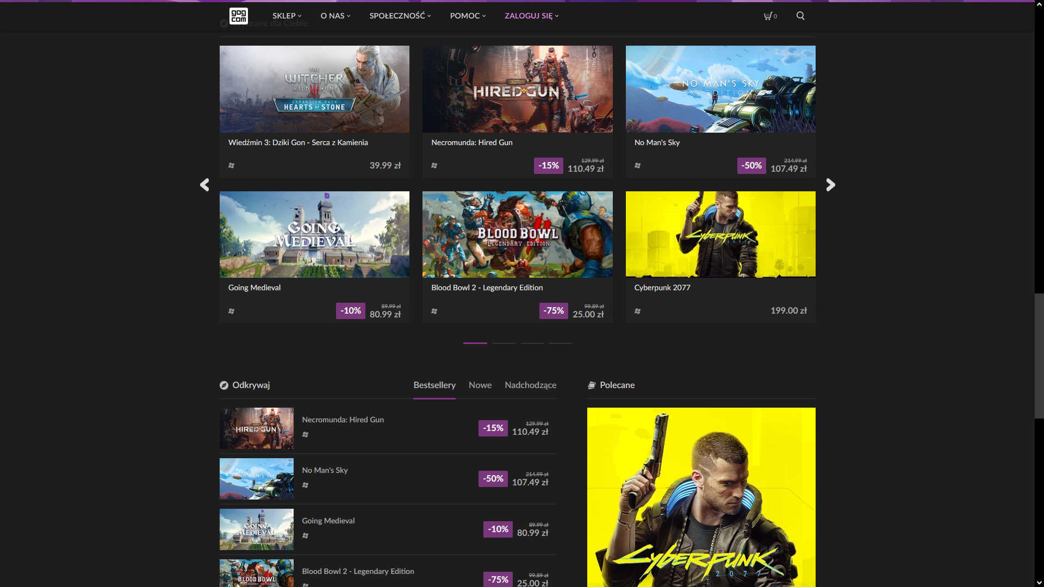Screen dimensions: 1044x587
Task: Open Necromunda: Hired Gun bestseller link
Action: pos(343,420)
